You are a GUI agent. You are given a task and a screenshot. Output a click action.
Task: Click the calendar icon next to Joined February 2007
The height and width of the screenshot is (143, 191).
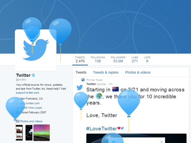pos(18,112)
